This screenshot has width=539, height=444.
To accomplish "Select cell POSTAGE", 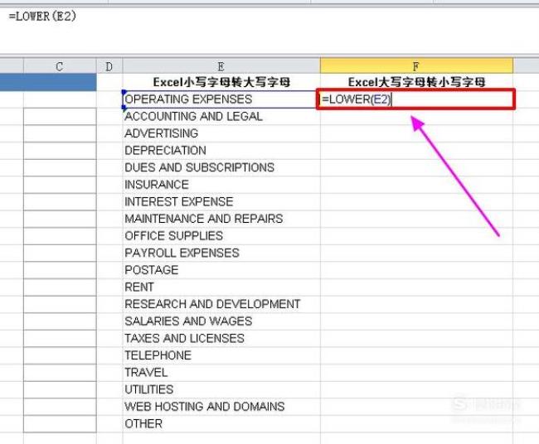I will (x=221, y=270).
